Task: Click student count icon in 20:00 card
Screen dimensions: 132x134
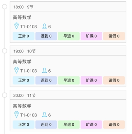Action: 44,115
